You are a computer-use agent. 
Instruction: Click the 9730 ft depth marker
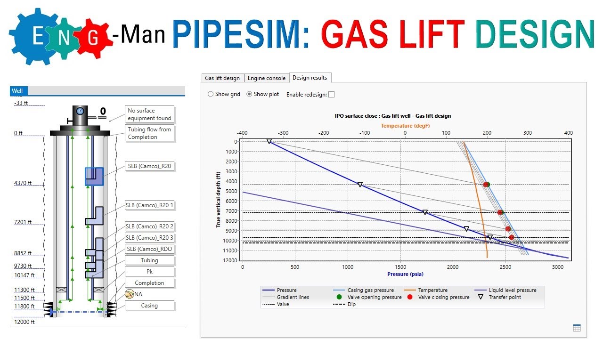click(23, 266)
